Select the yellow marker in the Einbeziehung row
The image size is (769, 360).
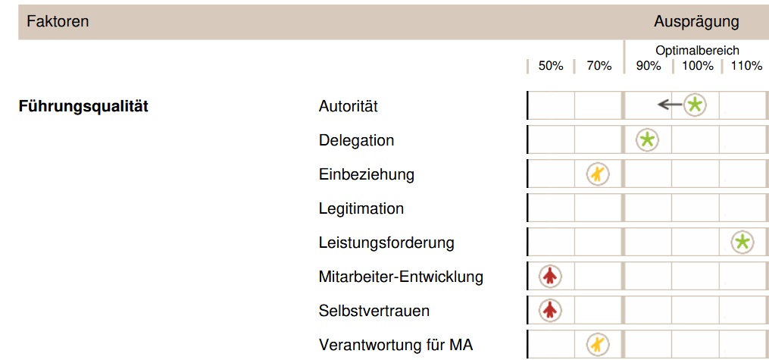coord(598,174)
